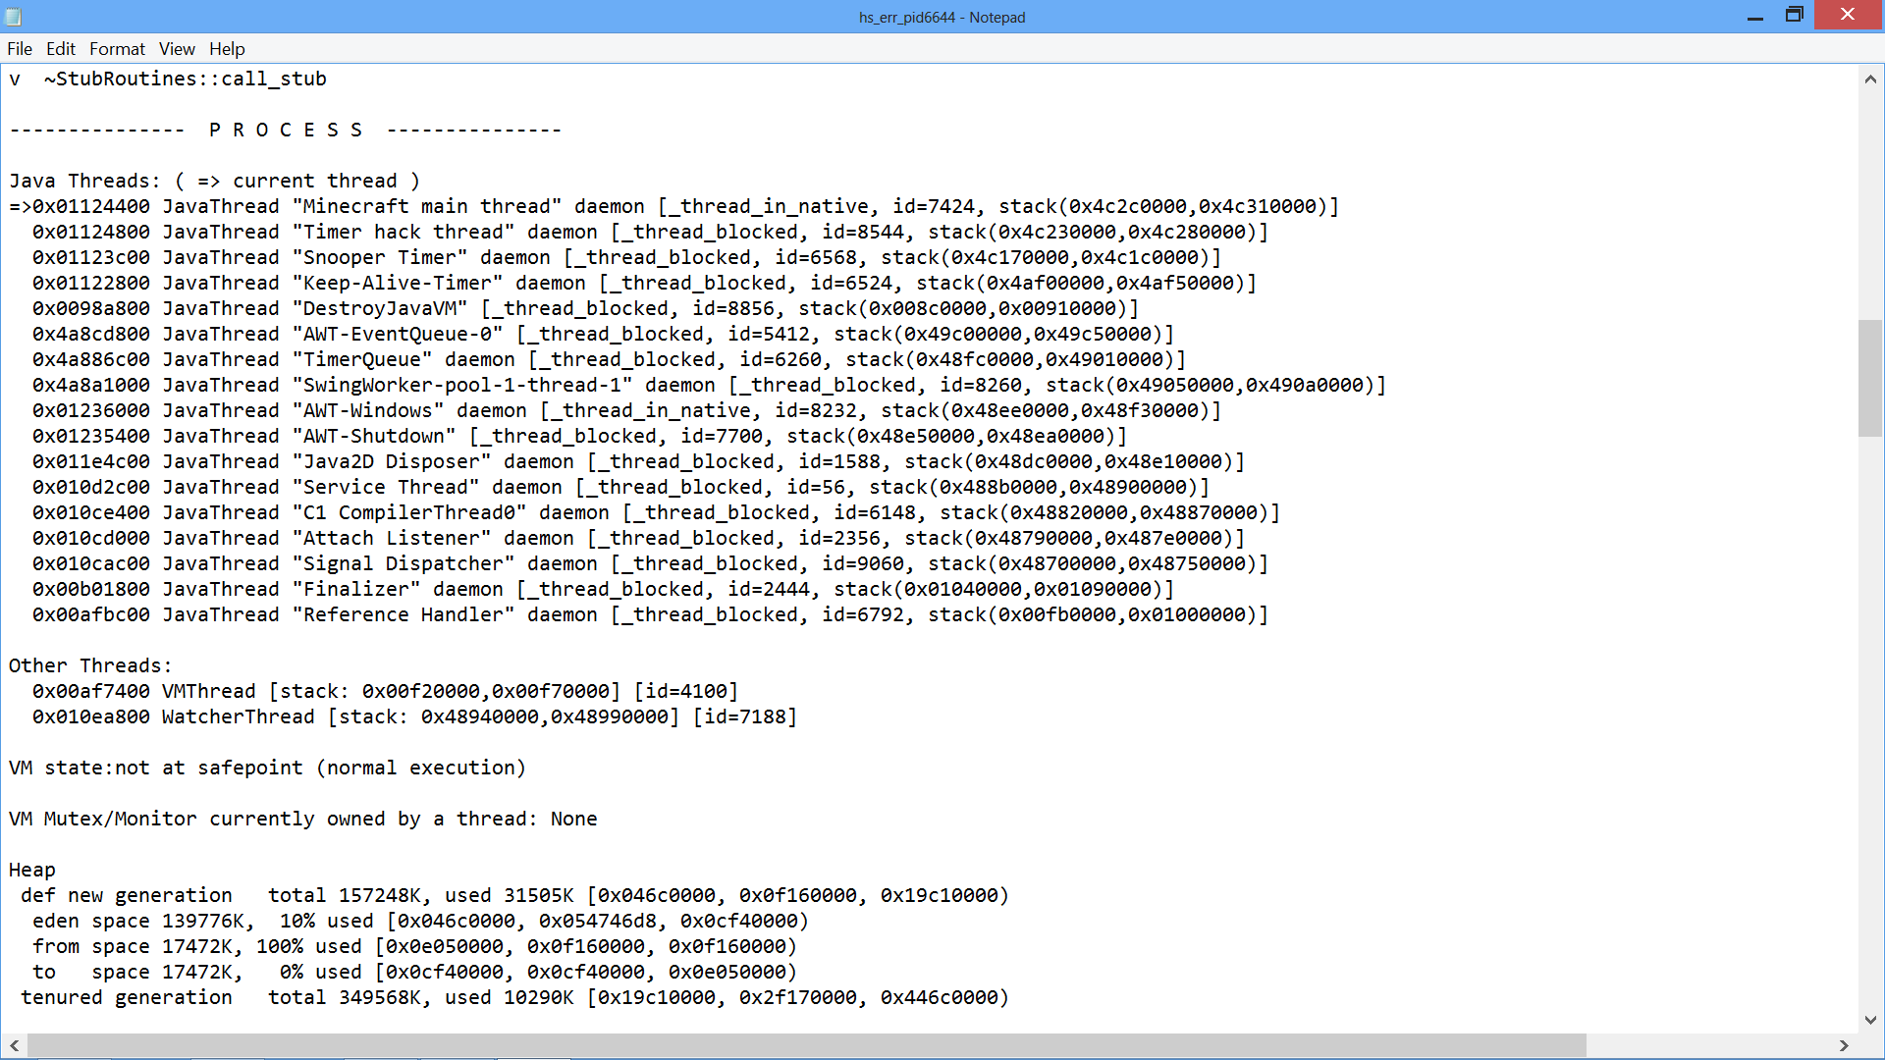Click the horizontal scrollbar right arrow
Image resolution: width=1885 pixels, height=1060 pixels.
pyautogui.click(x=1844, y=1045)
